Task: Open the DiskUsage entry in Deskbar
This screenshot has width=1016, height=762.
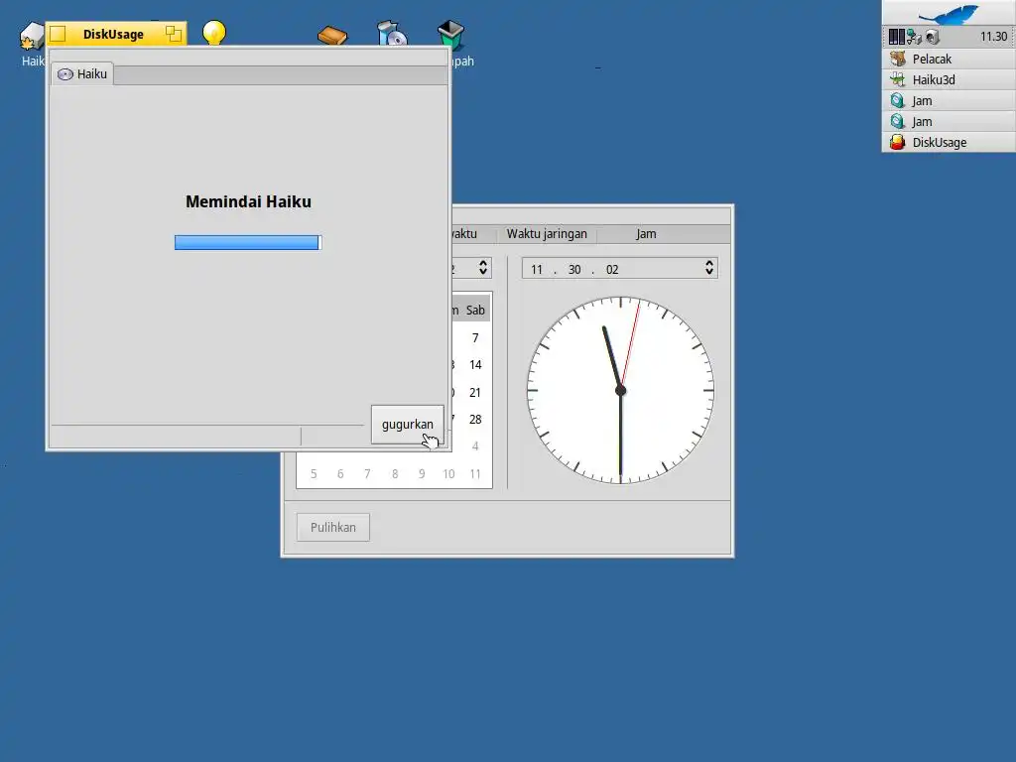Action: point(949,142)
